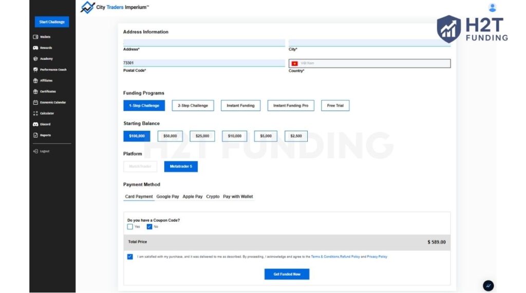Switch to the Google Pay tab
The height and width of the screenshot is (293, 526).
[x=168, y=197]
